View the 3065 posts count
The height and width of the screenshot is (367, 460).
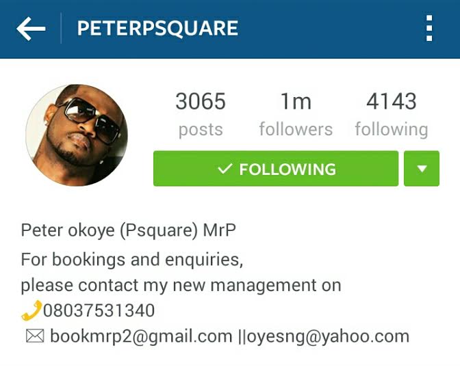[201, 114]
